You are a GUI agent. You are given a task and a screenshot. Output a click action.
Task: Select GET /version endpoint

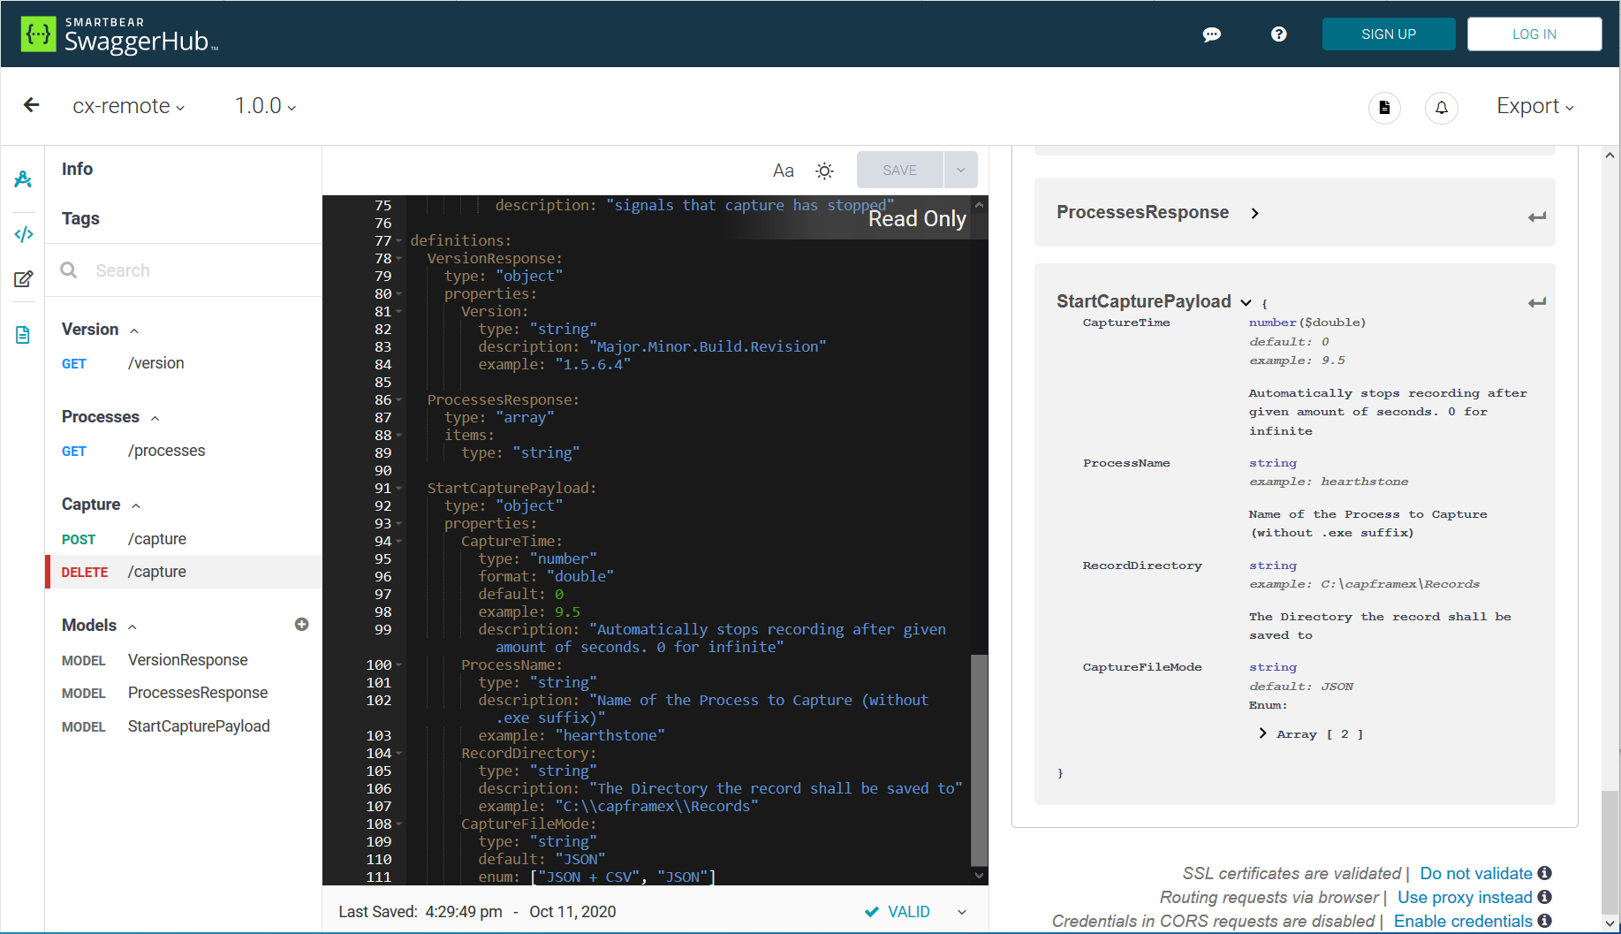(x=183, y=363)
